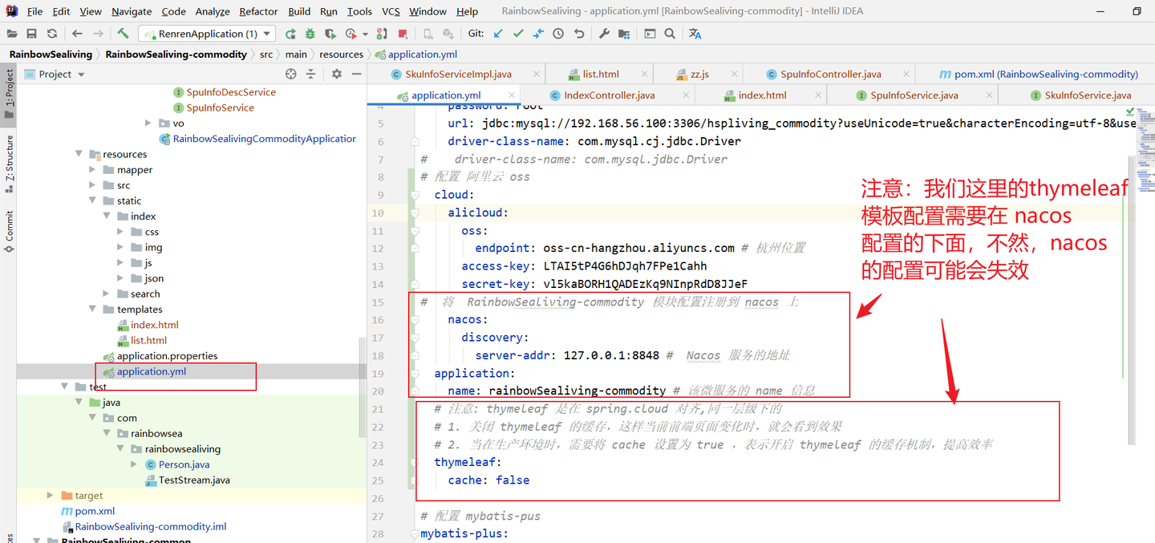Image resolution: width=1155 pixels, height=543 pixels.
Task: Open the RenrenApplication run configuration dropdown
Action: 265,33
